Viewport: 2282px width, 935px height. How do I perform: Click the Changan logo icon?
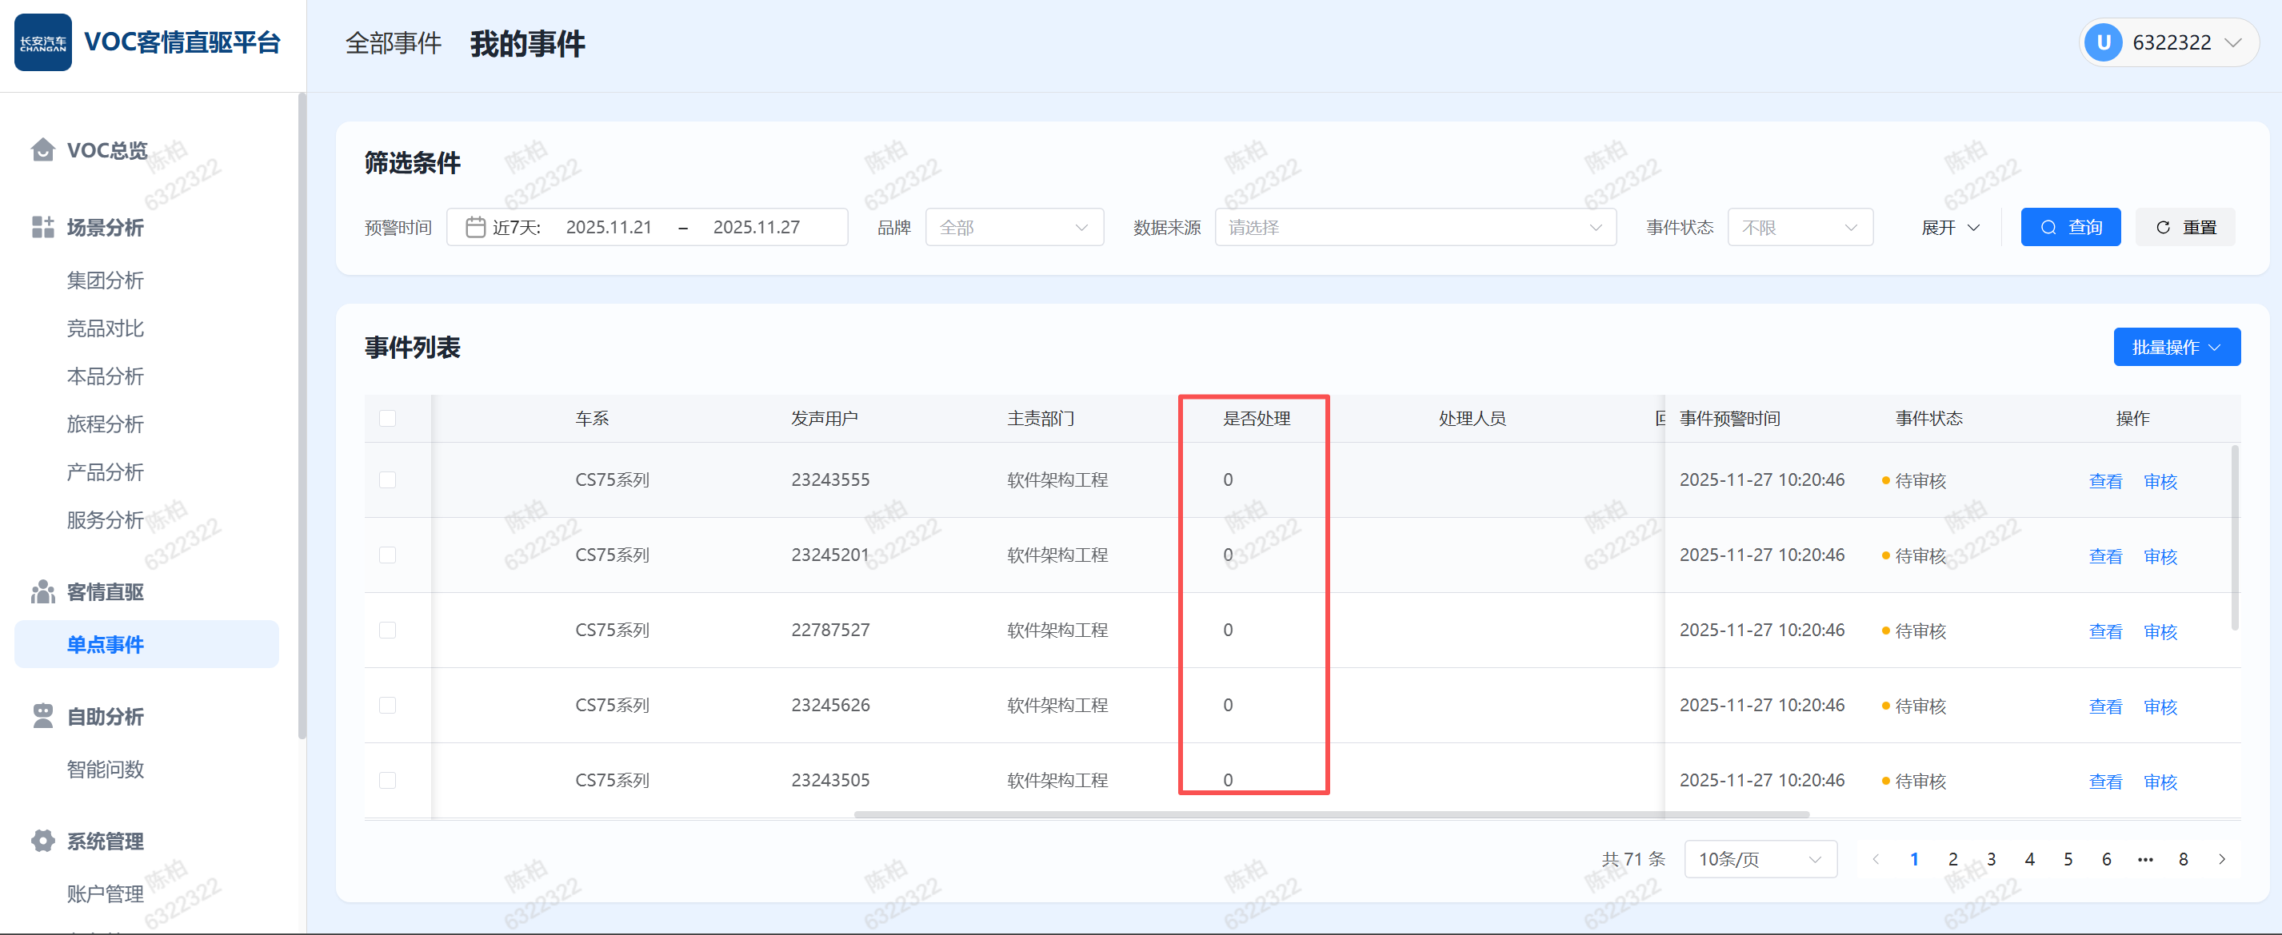42,42
